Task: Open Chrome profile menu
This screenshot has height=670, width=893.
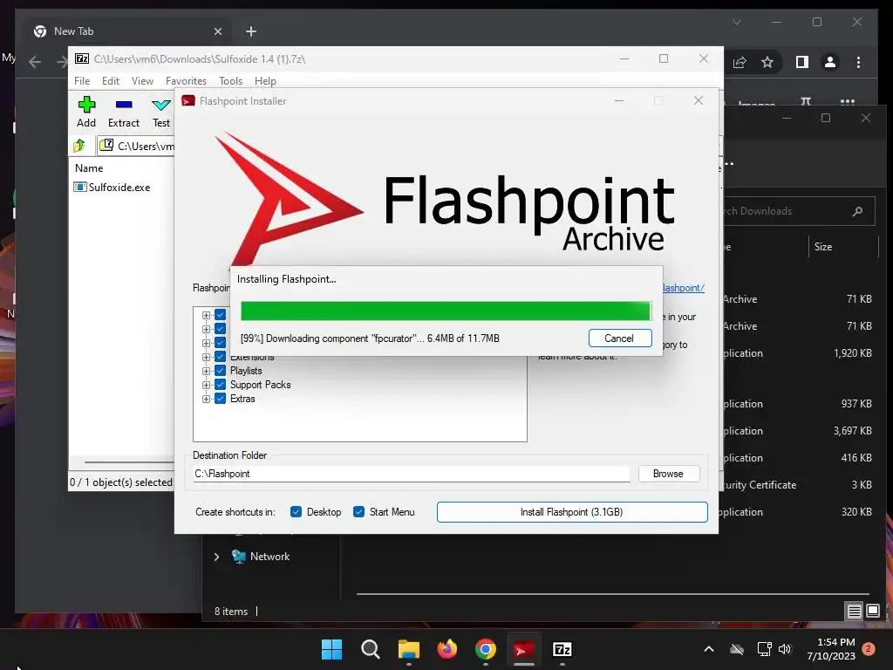Action: tap(830, 62)
